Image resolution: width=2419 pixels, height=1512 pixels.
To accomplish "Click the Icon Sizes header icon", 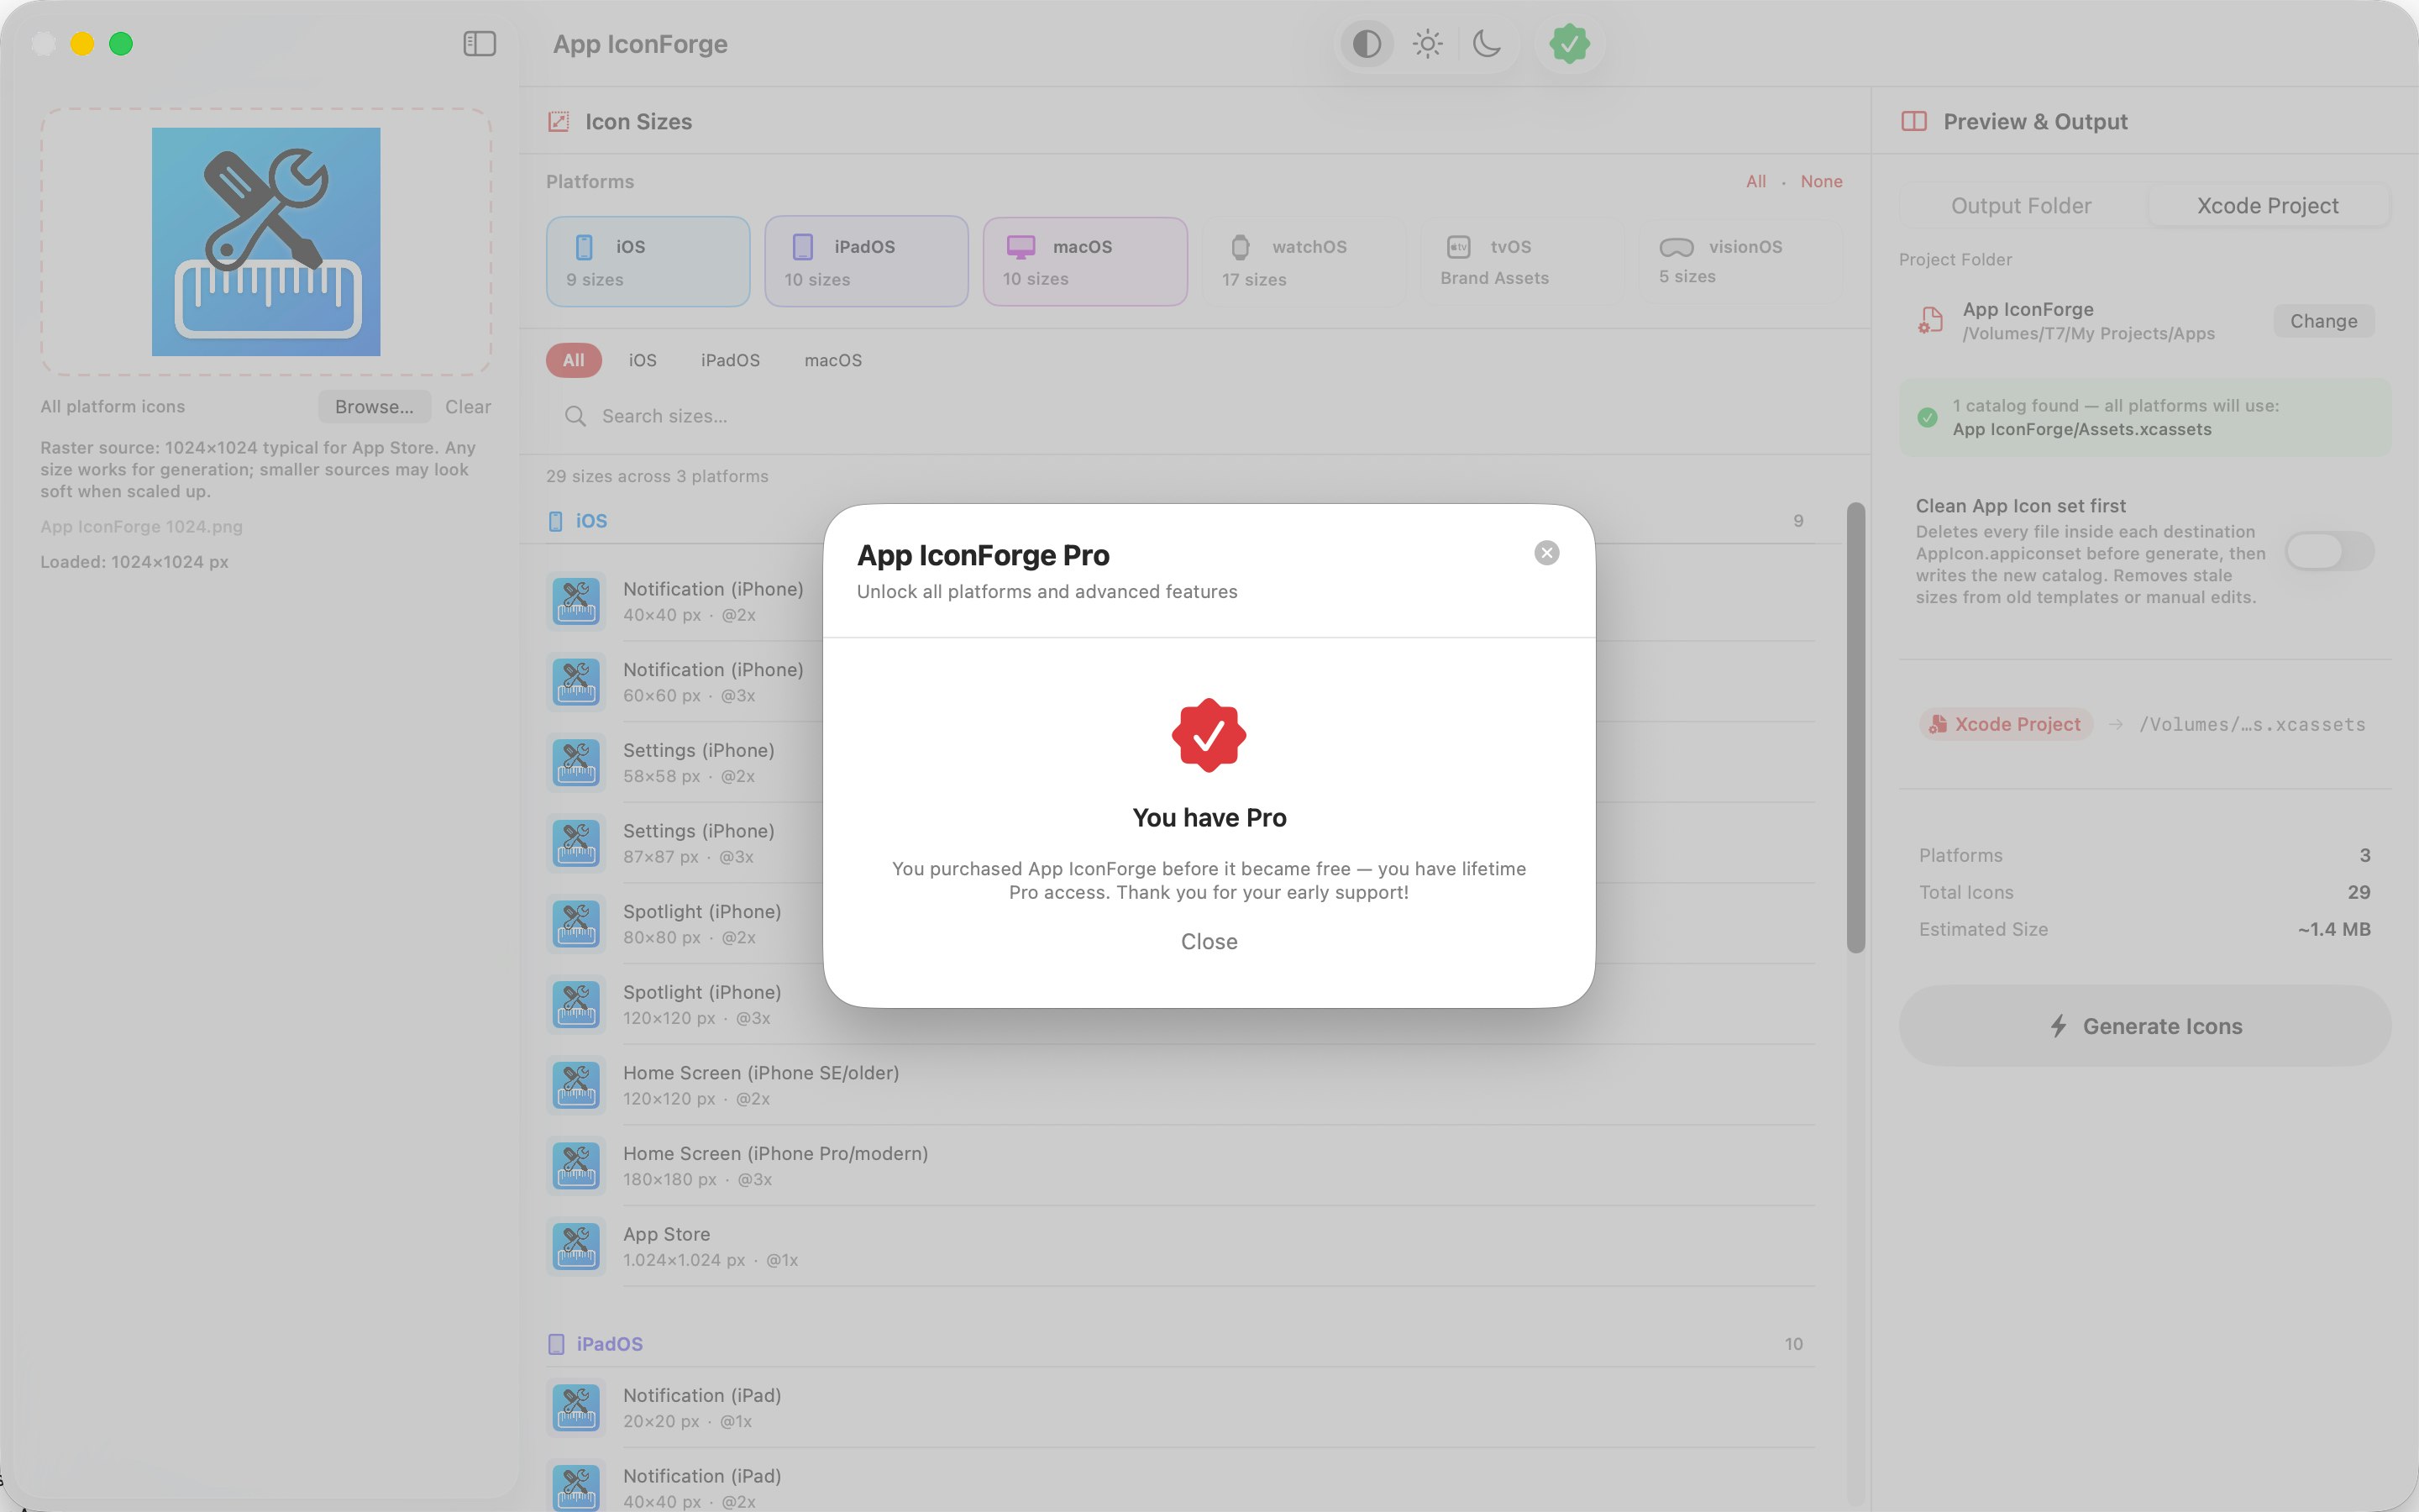I will pos(559,122).
